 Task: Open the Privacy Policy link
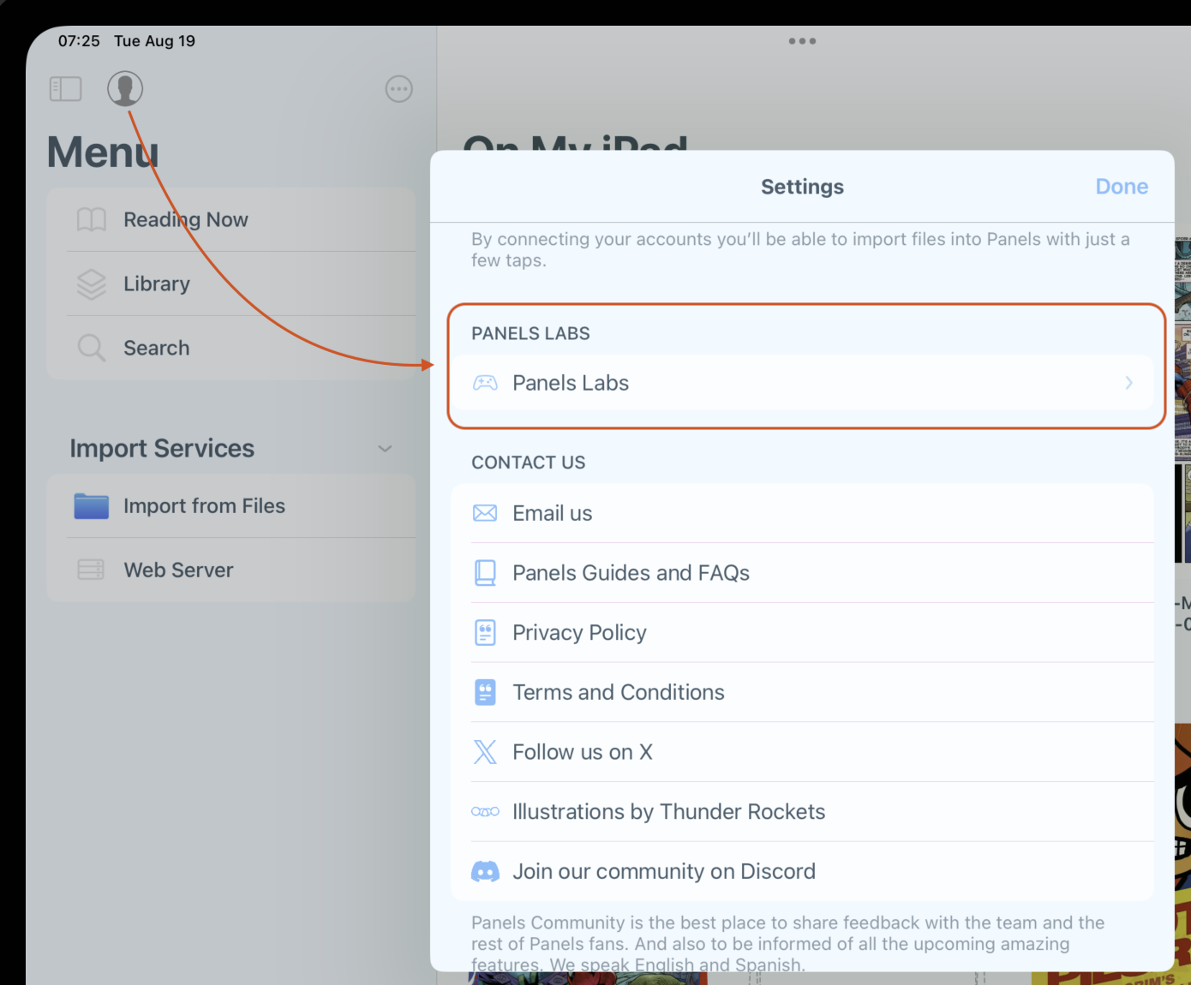(x=803, y=633)
